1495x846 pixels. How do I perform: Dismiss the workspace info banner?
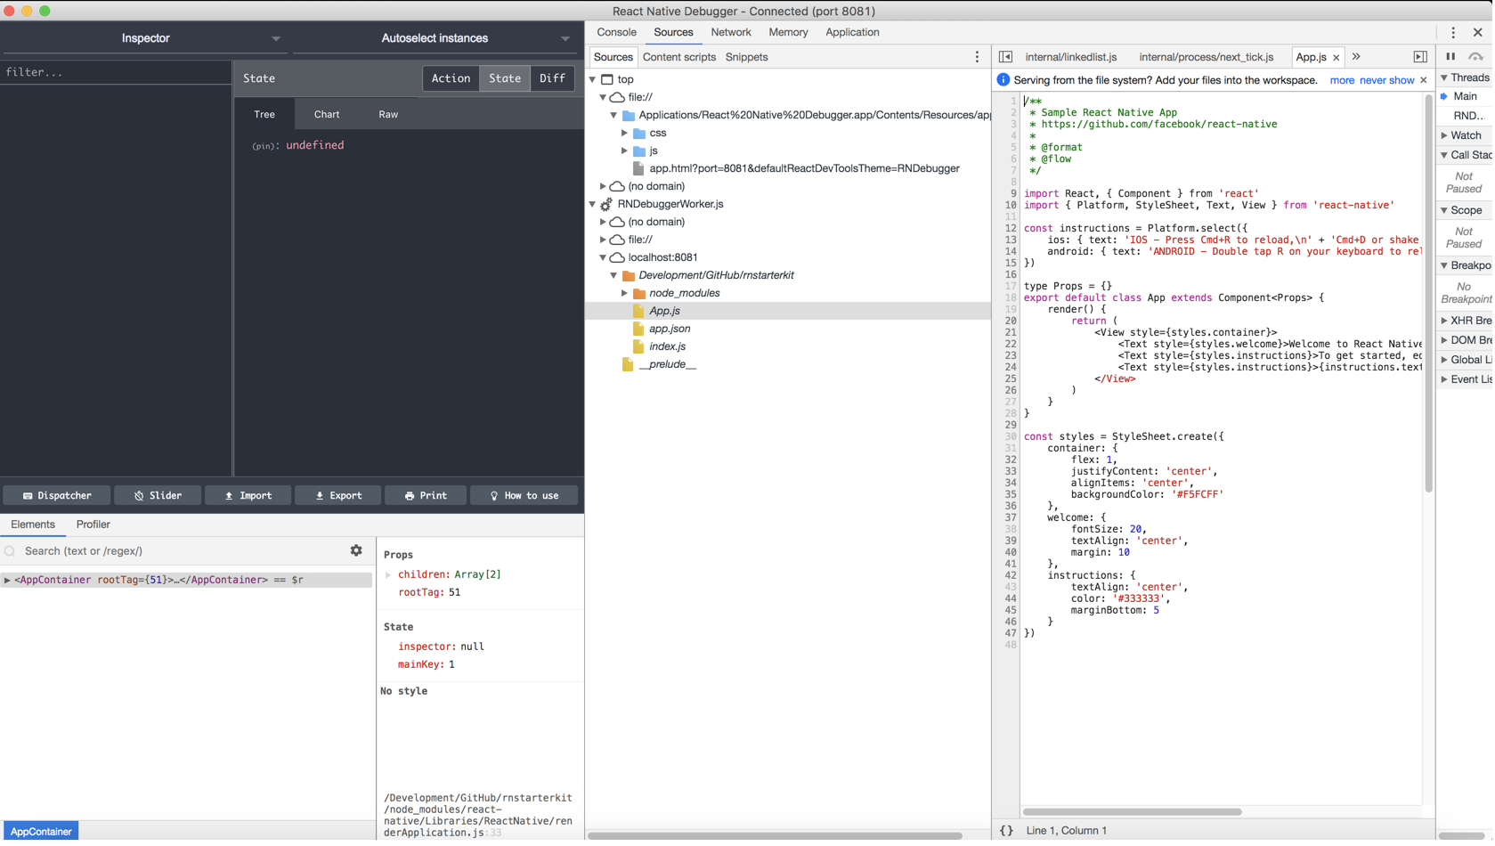[1423, 80]
